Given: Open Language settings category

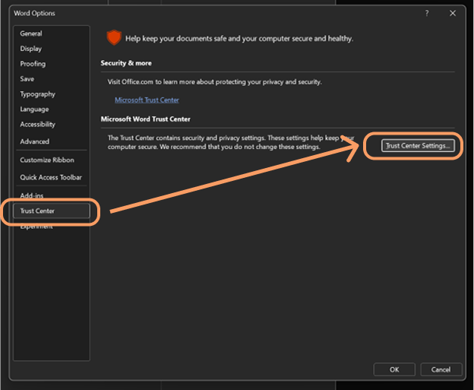Looking at the screenshot, I should pyautogui.click(x=34, y=109).
